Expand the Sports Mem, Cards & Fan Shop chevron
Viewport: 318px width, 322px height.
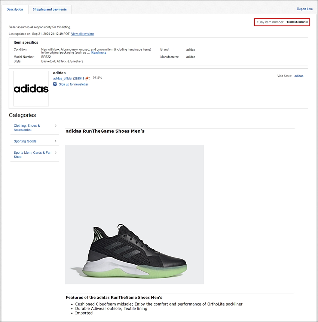pyautogui.click(x=55, y=153)
